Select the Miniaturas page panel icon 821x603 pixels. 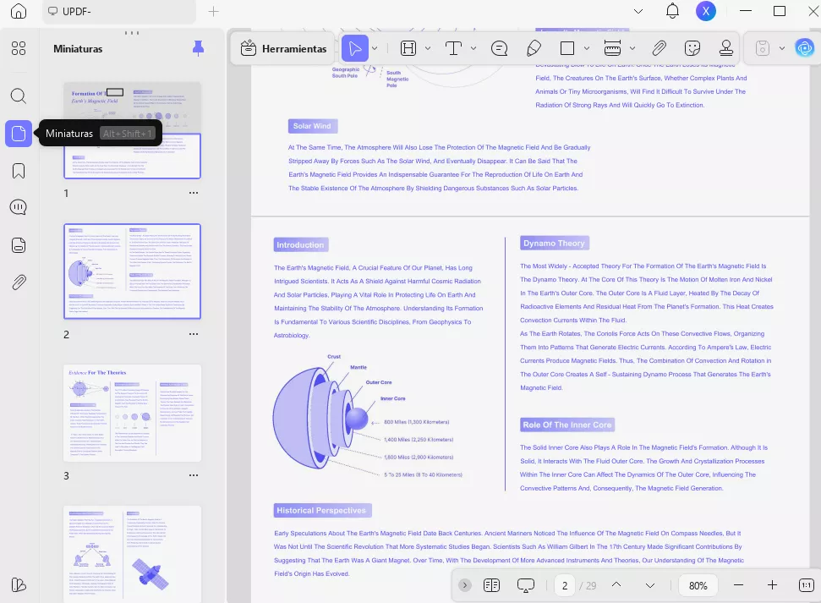[x=19, y=134]
